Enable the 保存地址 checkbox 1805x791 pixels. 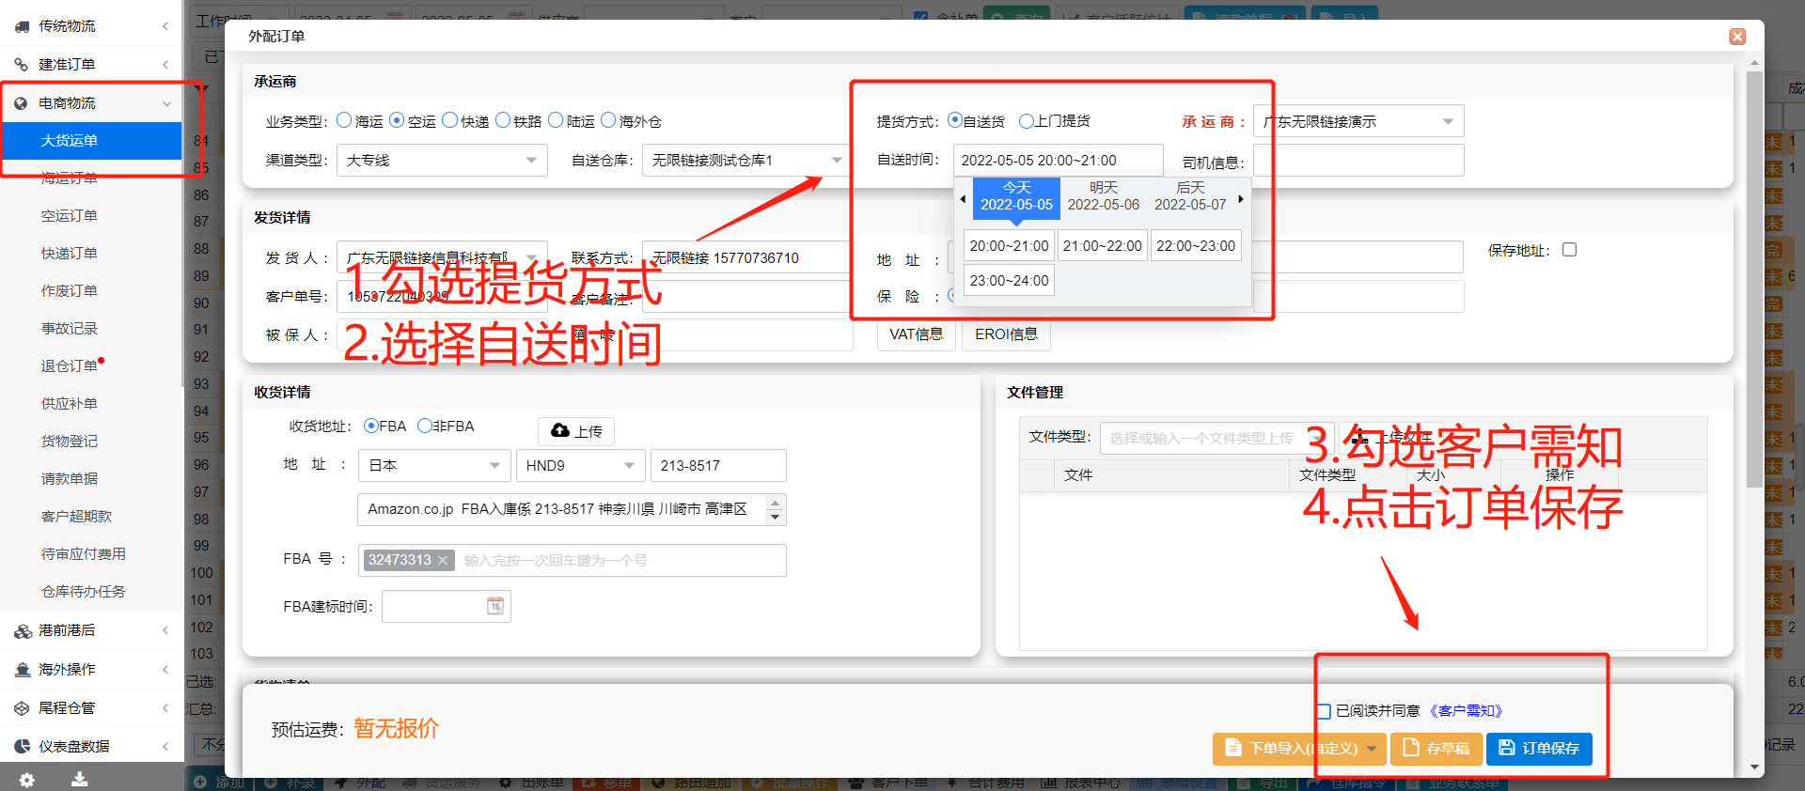coord(1569,250)
